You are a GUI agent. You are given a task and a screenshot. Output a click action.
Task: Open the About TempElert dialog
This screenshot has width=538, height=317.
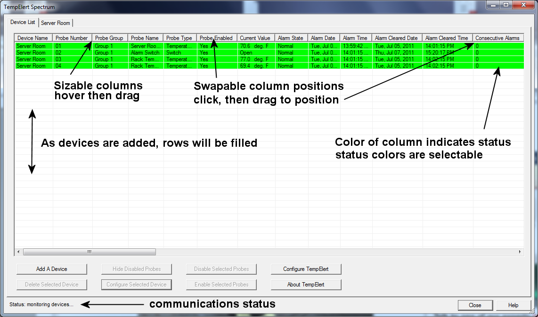(x=306, y=285)
